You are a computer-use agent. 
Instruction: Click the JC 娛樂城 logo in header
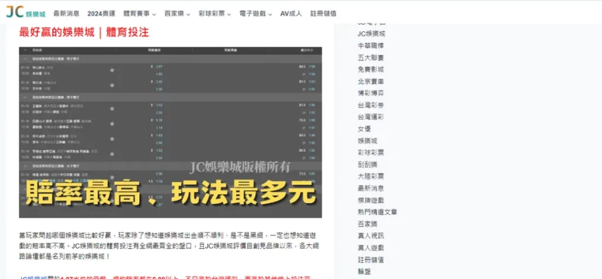click(26, 12)
